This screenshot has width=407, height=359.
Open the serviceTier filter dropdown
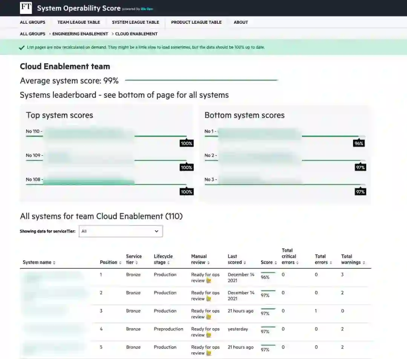tap(121, 231)
